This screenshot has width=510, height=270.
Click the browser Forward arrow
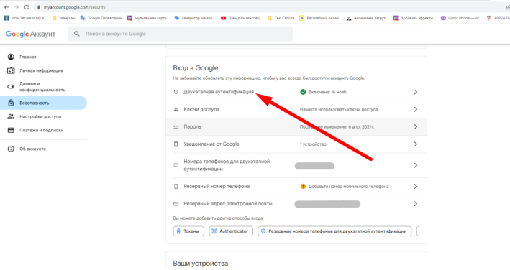click(17, 7)
